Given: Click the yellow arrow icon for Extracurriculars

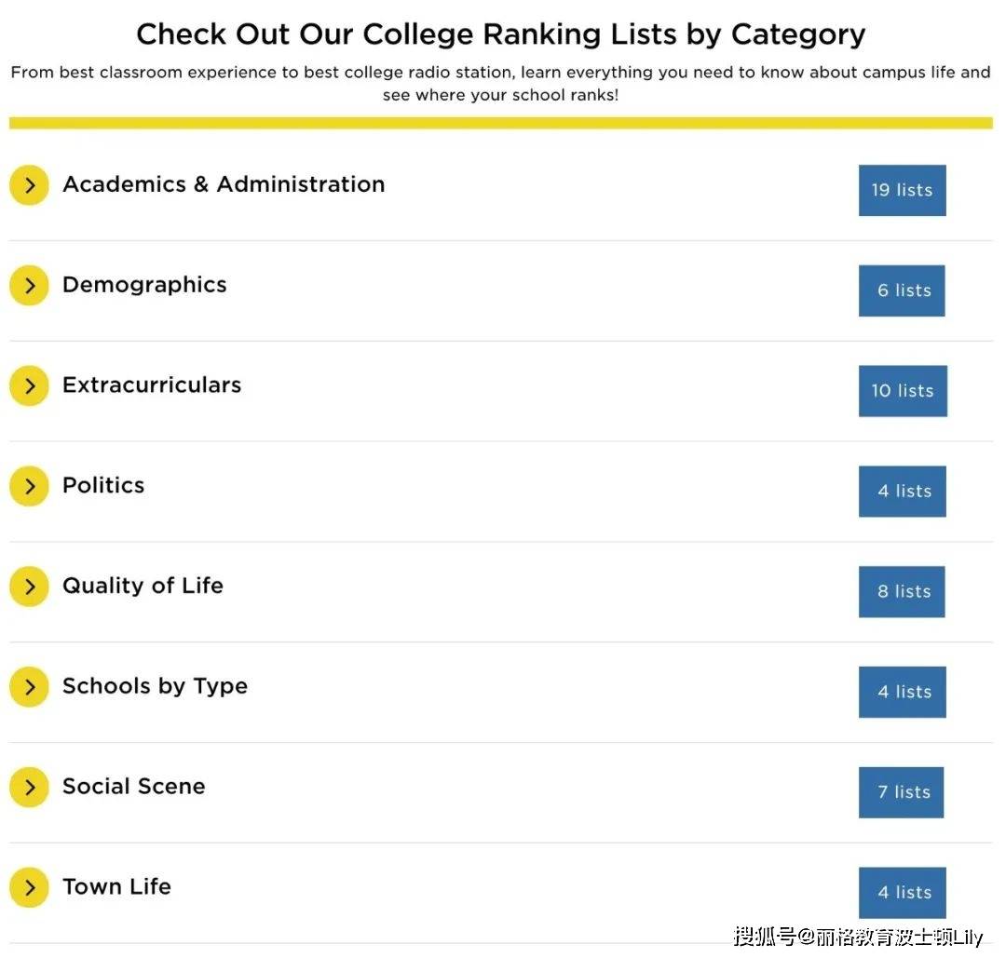Looking at the screenshot, I should coord(29,385).
